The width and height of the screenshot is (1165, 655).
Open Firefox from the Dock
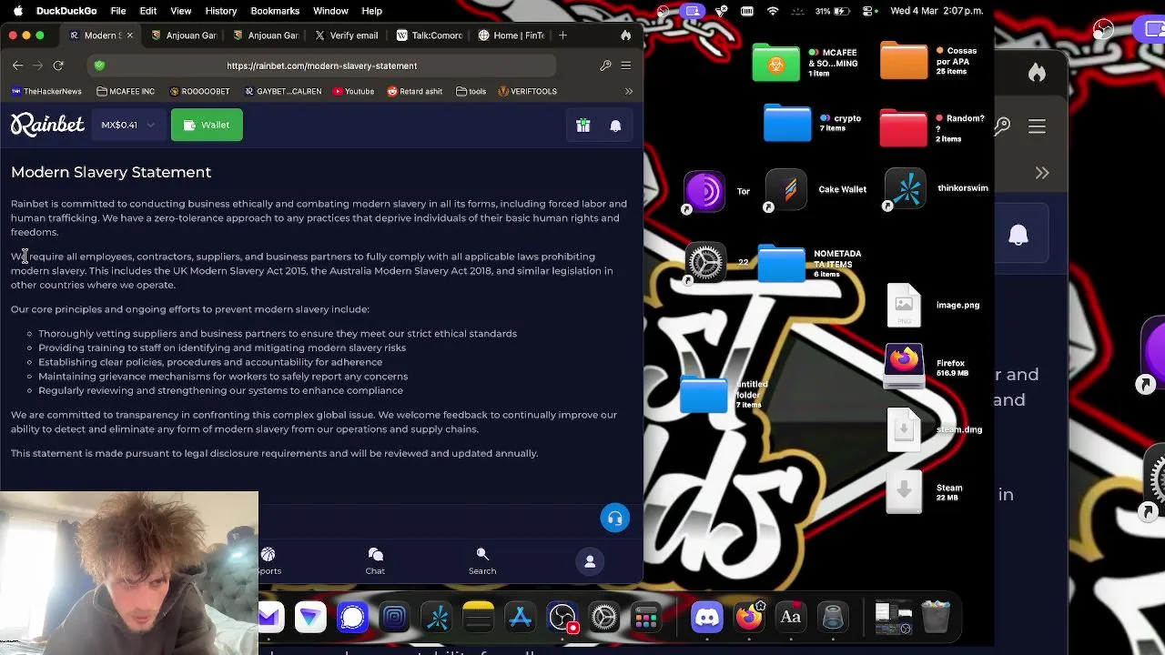tap(749, 618)
